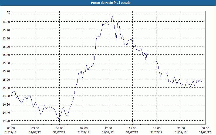Click the 16,20 y-axis label

6,38
